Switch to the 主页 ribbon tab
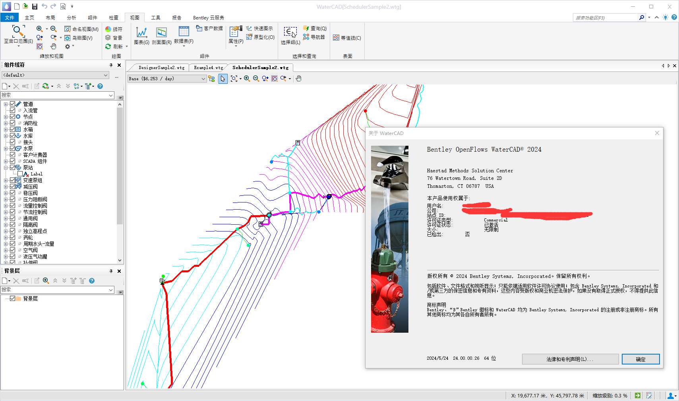 coord(29,17)
